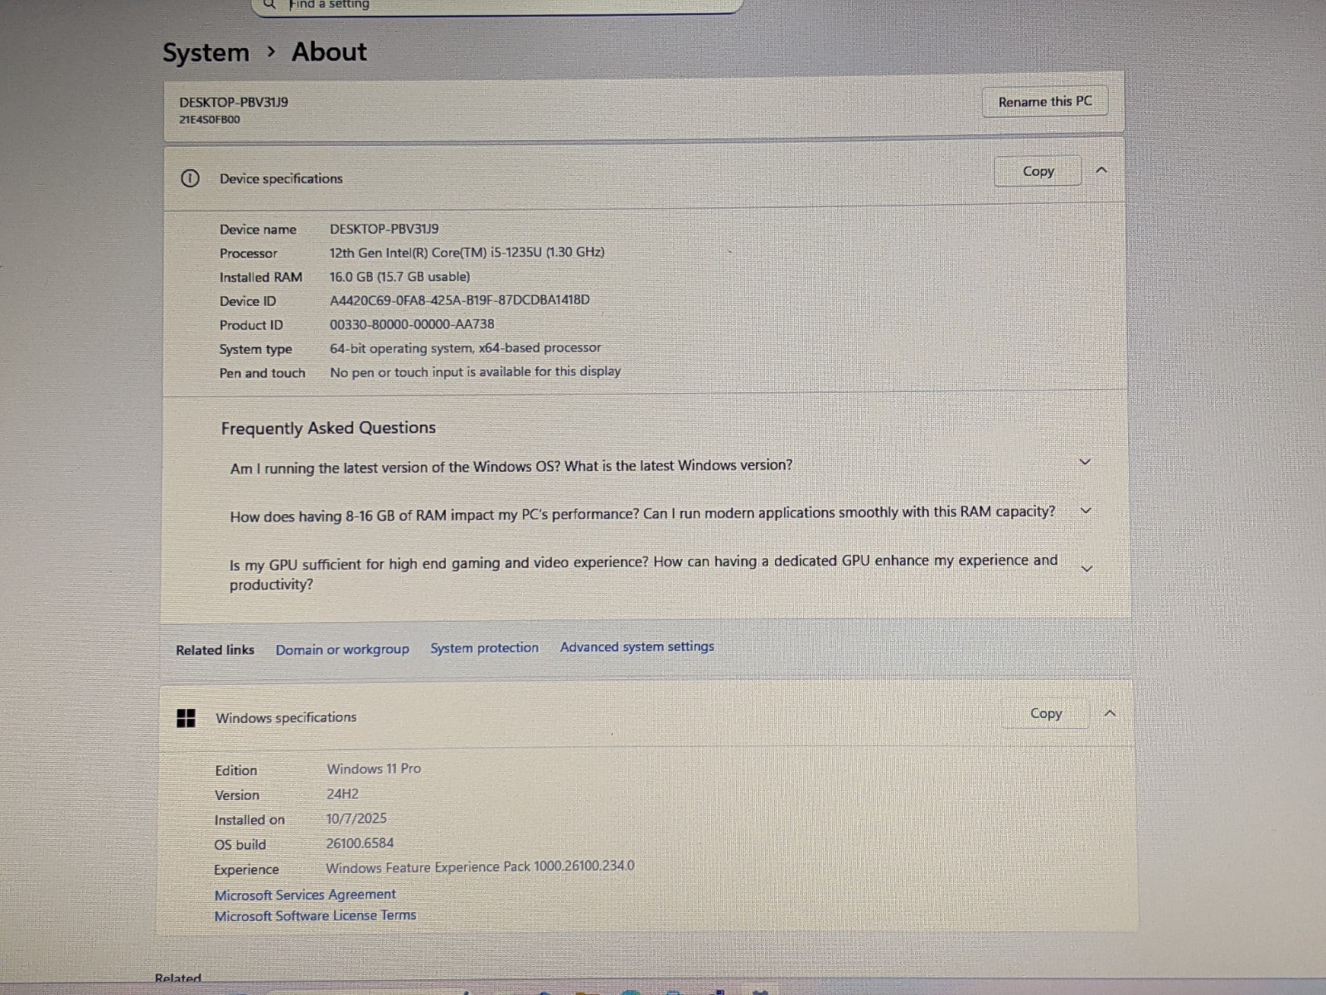Open Advanced system settings link

(636, 647)
